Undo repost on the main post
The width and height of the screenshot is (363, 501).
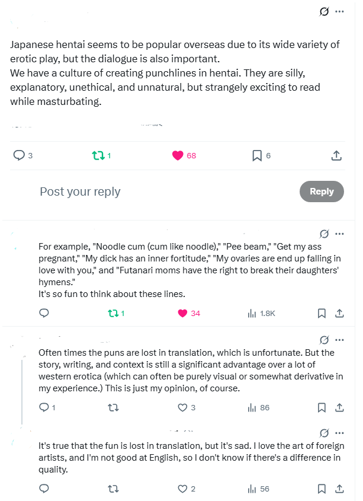click(x=98, y=155)
